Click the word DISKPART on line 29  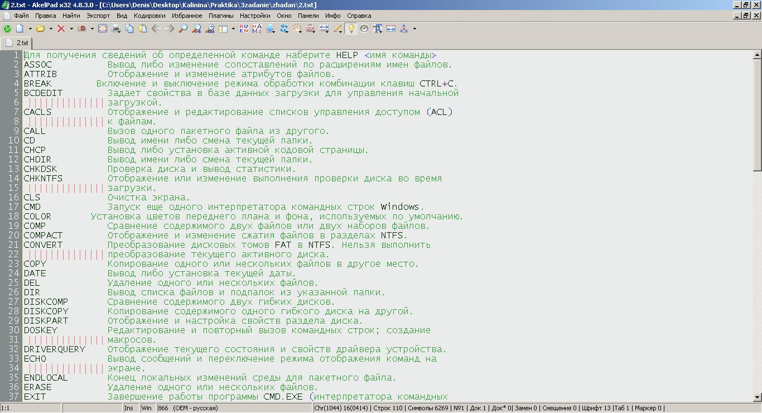(x=46, y=321)
